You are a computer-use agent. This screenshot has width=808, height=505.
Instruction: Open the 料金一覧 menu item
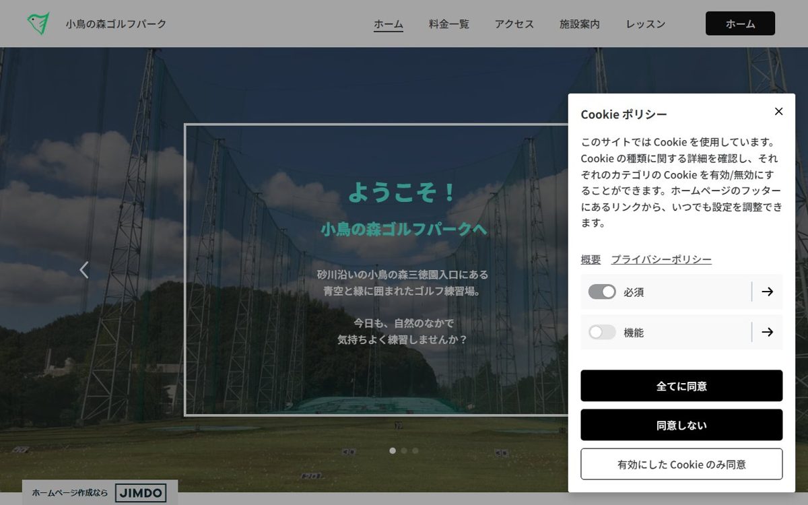tap(449, 24)
